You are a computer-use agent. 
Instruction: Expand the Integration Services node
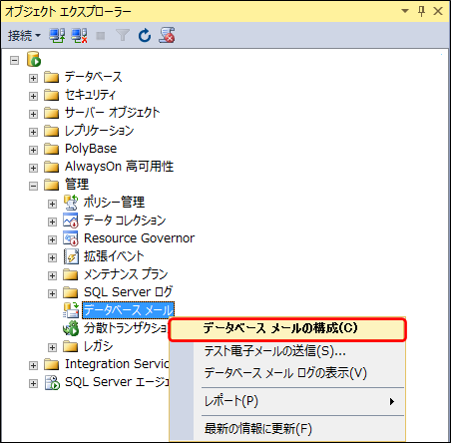(x=33, y=365)
